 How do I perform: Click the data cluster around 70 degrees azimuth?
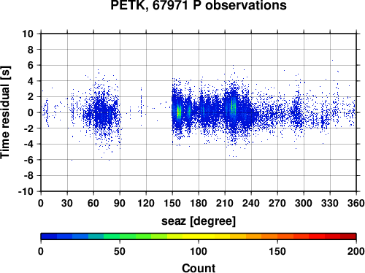(x=104, y=112)
